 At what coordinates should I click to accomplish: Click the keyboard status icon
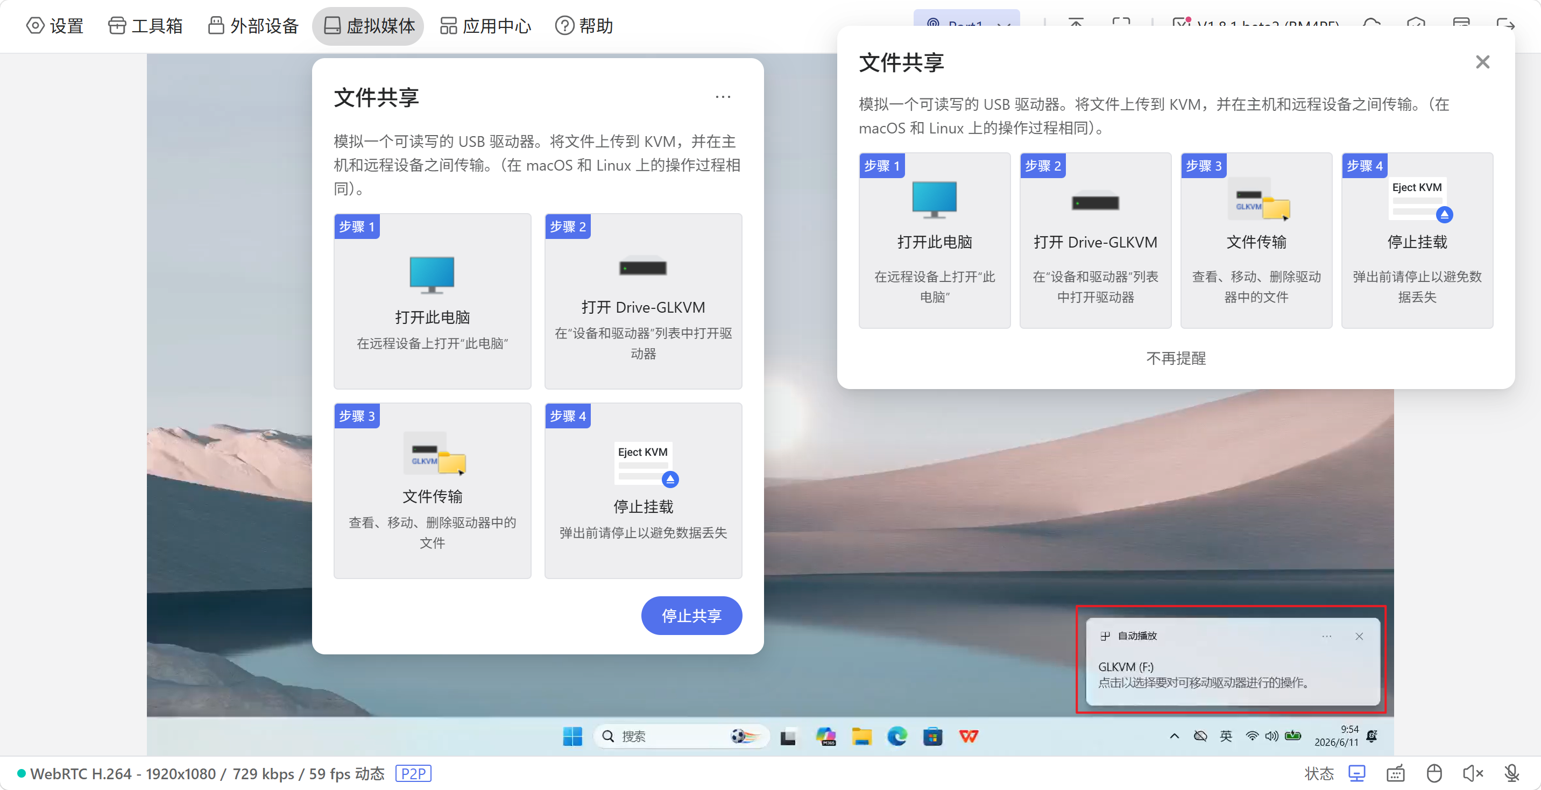pyautogui.click(x=1396, y=774)
